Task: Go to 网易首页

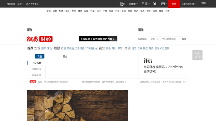Action: pyautogui.click(x=11, y=4)
